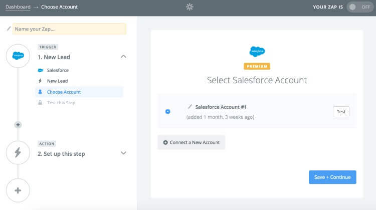Click the lightning bolt icon beside New Lead
This screenshot has height=210, width=376.
click(40, 81)
